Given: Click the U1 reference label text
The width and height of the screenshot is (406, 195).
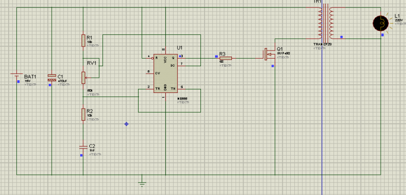Looking at the screenshot, I should (x=180, y=48).
